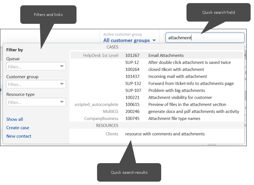The image size is (254, 185).
Task: Expand the Queue filter dropdown
Action: tap(36, 67)
